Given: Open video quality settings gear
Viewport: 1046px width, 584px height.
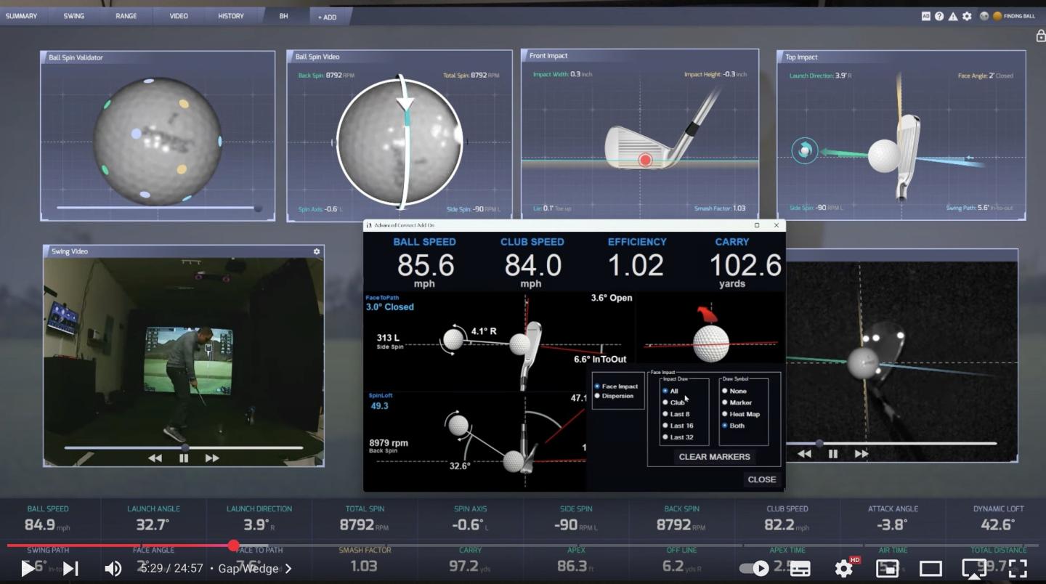Looking at the screenshot, I should (x=843, y=568).
